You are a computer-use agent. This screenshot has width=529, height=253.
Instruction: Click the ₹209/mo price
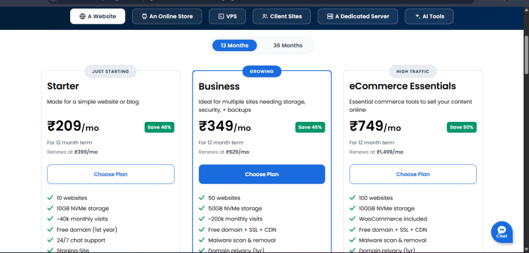[x=73, y=126]
